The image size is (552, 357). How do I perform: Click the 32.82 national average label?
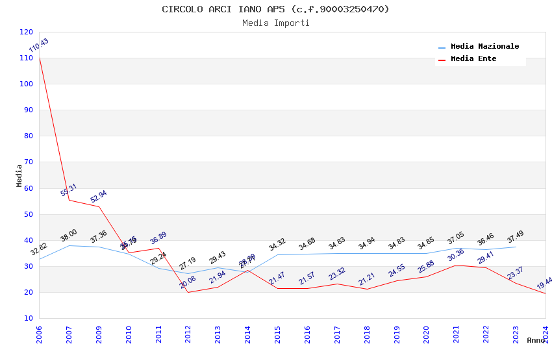39,249
